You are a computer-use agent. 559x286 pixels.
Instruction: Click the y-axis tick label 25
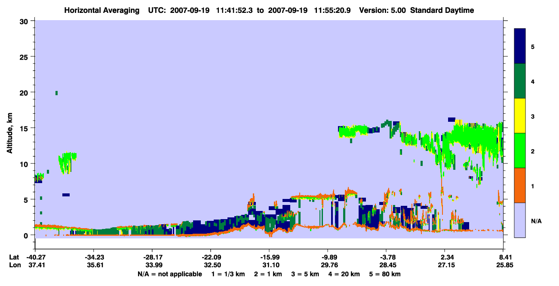[25, 57]
